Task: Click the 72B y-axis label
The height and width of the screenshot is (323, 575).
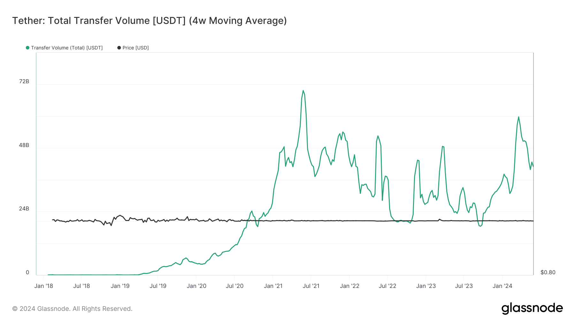Action: click(x=24, y=81)
